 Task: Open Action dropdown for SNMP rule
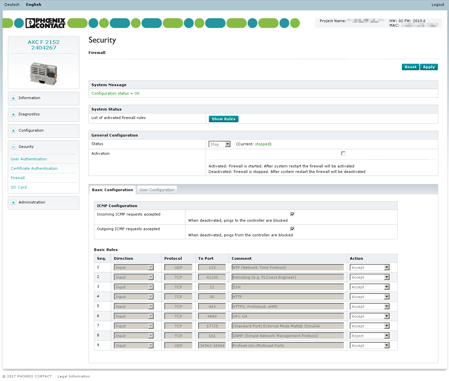pos(370,336)
